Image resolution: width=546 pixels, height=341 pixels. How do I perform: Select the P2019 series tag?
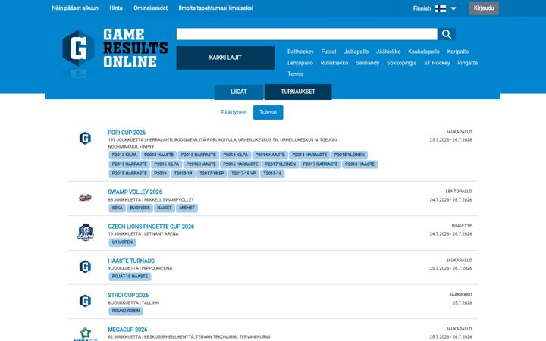(x=161, y=174)
